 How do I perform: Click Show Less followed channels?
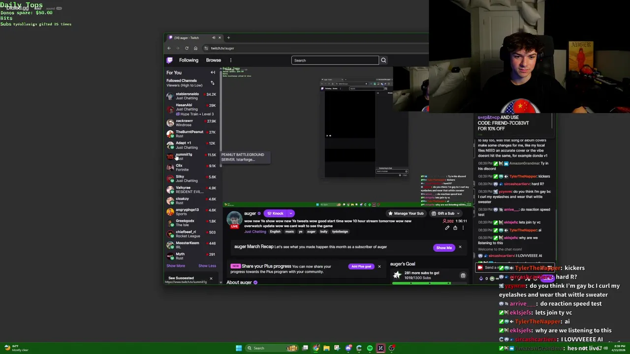(x=207, y=266)
